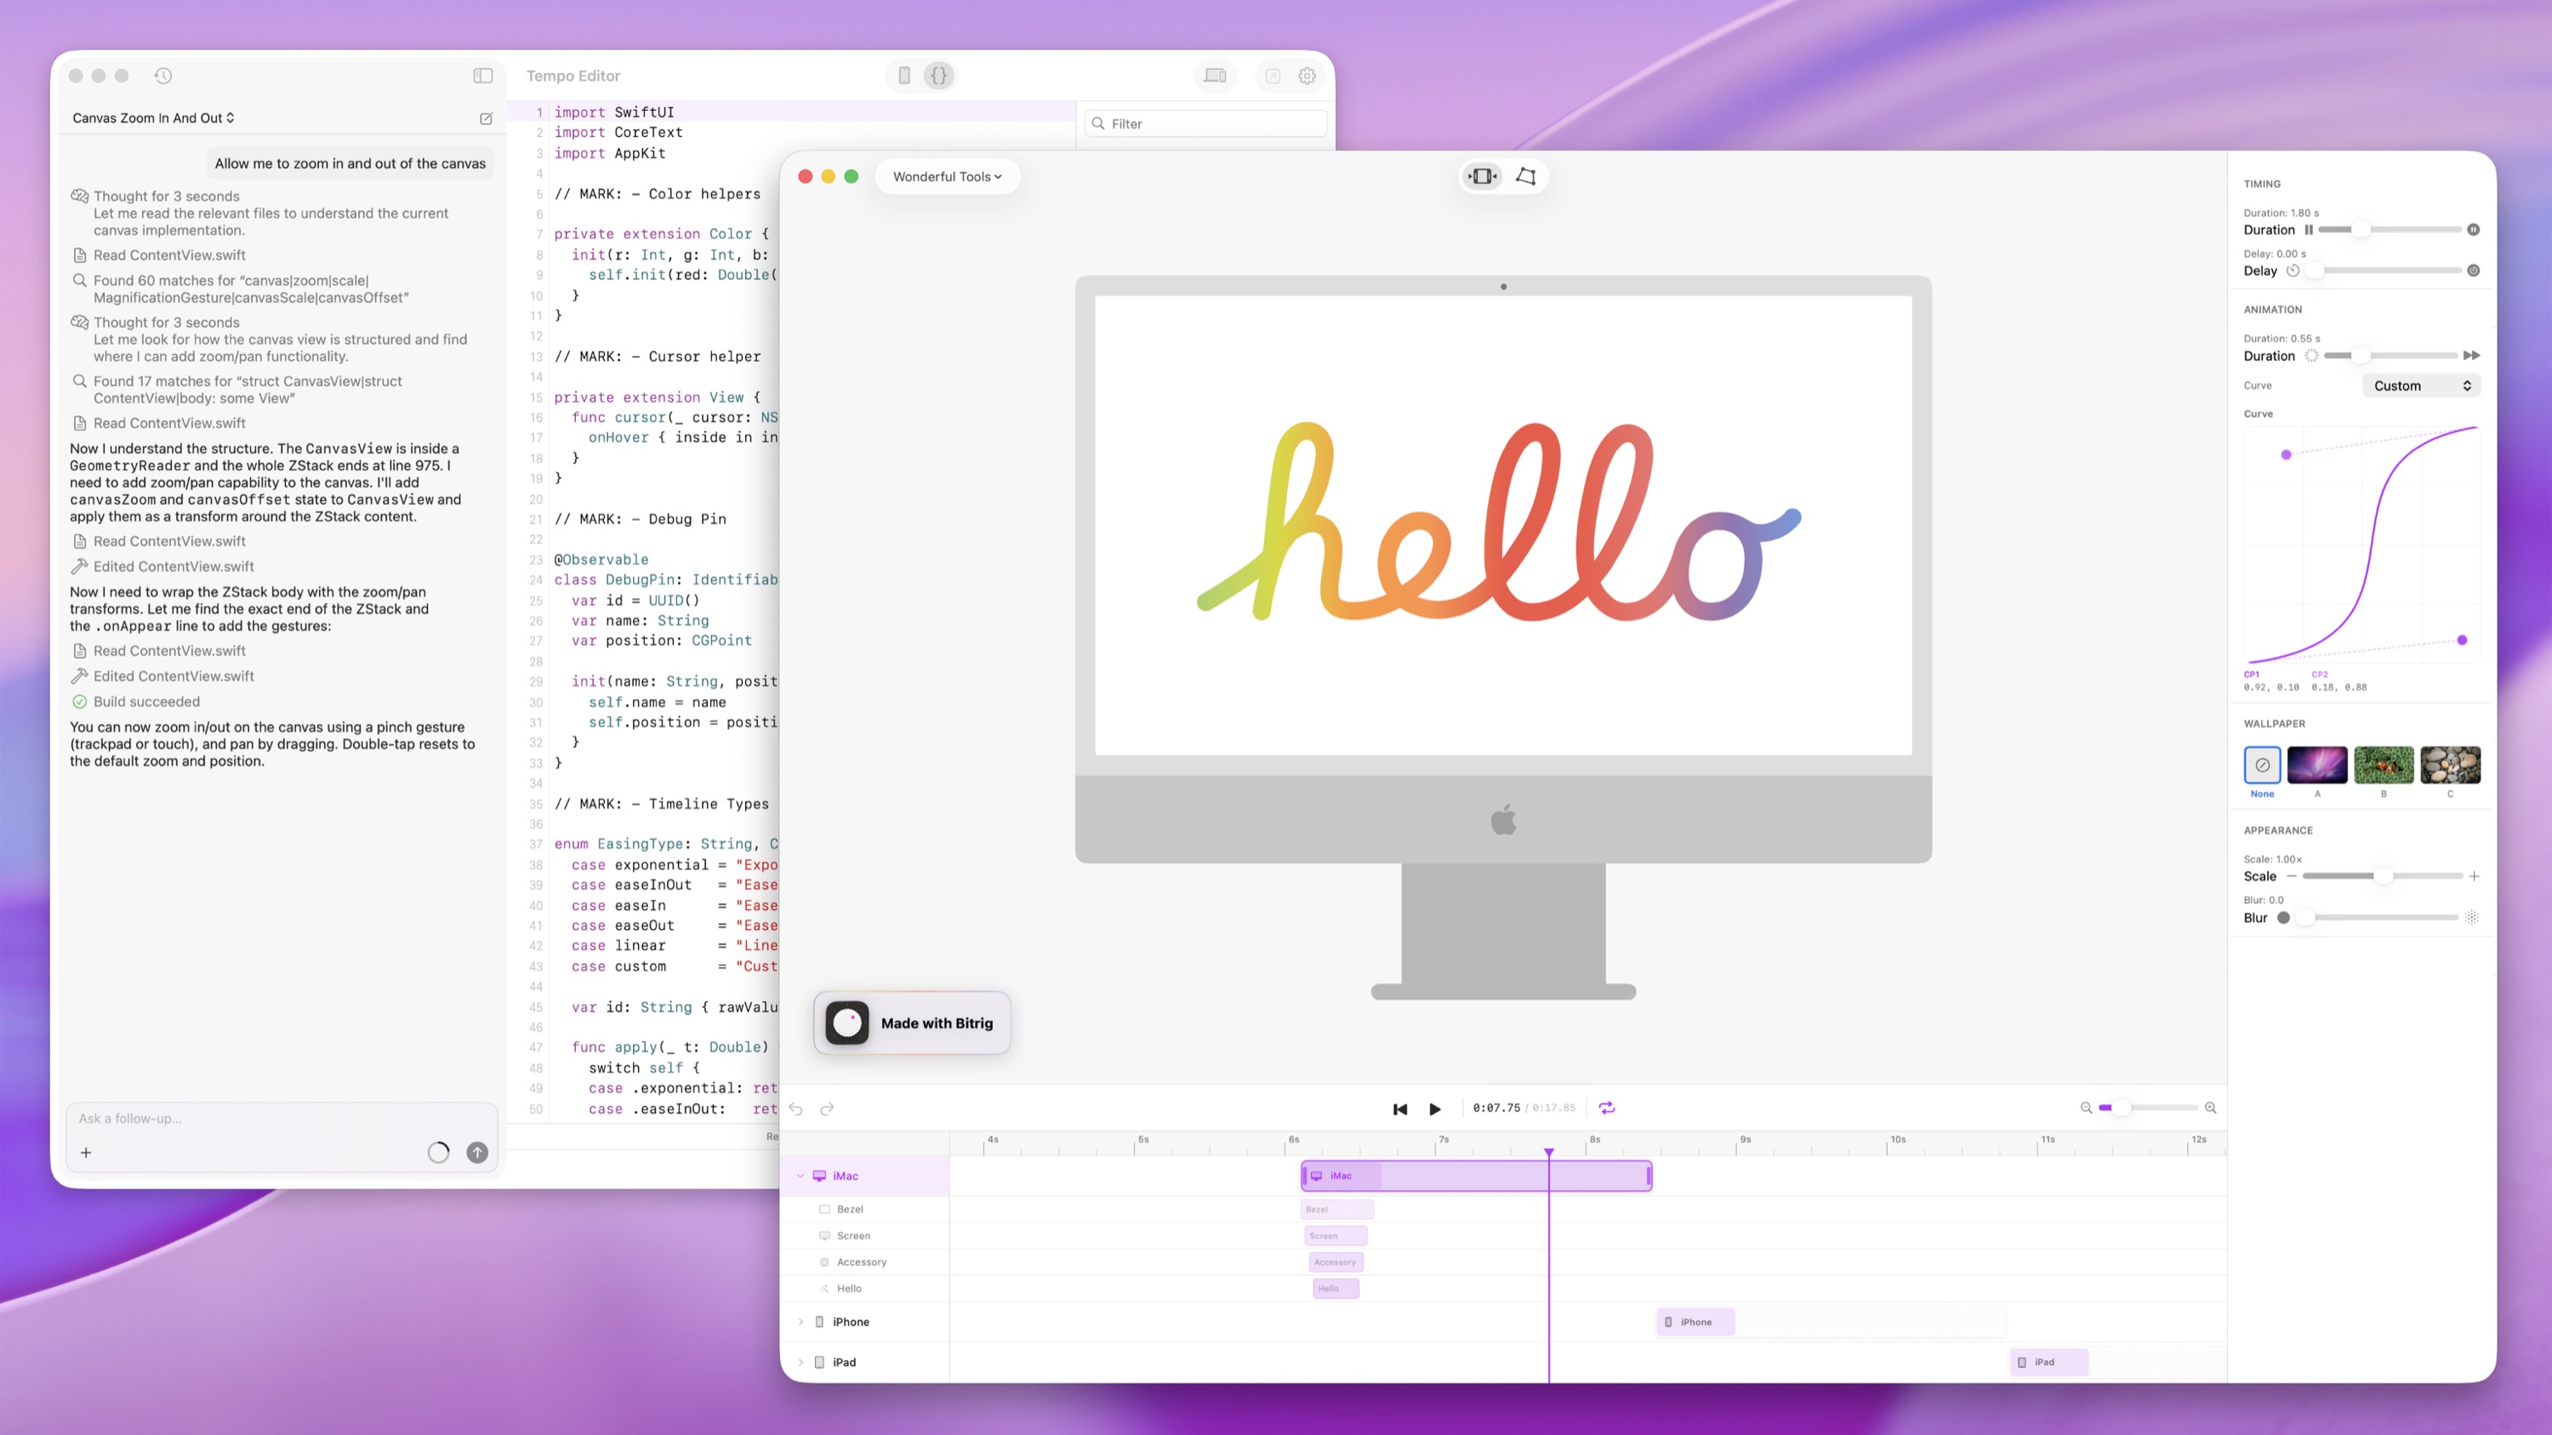The width and height of the screenshot is (2552, 1435).
Task: Select wallpaper thumbnail A
Action: pos(2316,765)
